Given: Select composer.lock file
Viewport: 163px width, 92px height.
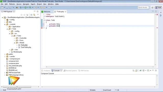Looking at the screenshot, I should (x=13, y=61).
